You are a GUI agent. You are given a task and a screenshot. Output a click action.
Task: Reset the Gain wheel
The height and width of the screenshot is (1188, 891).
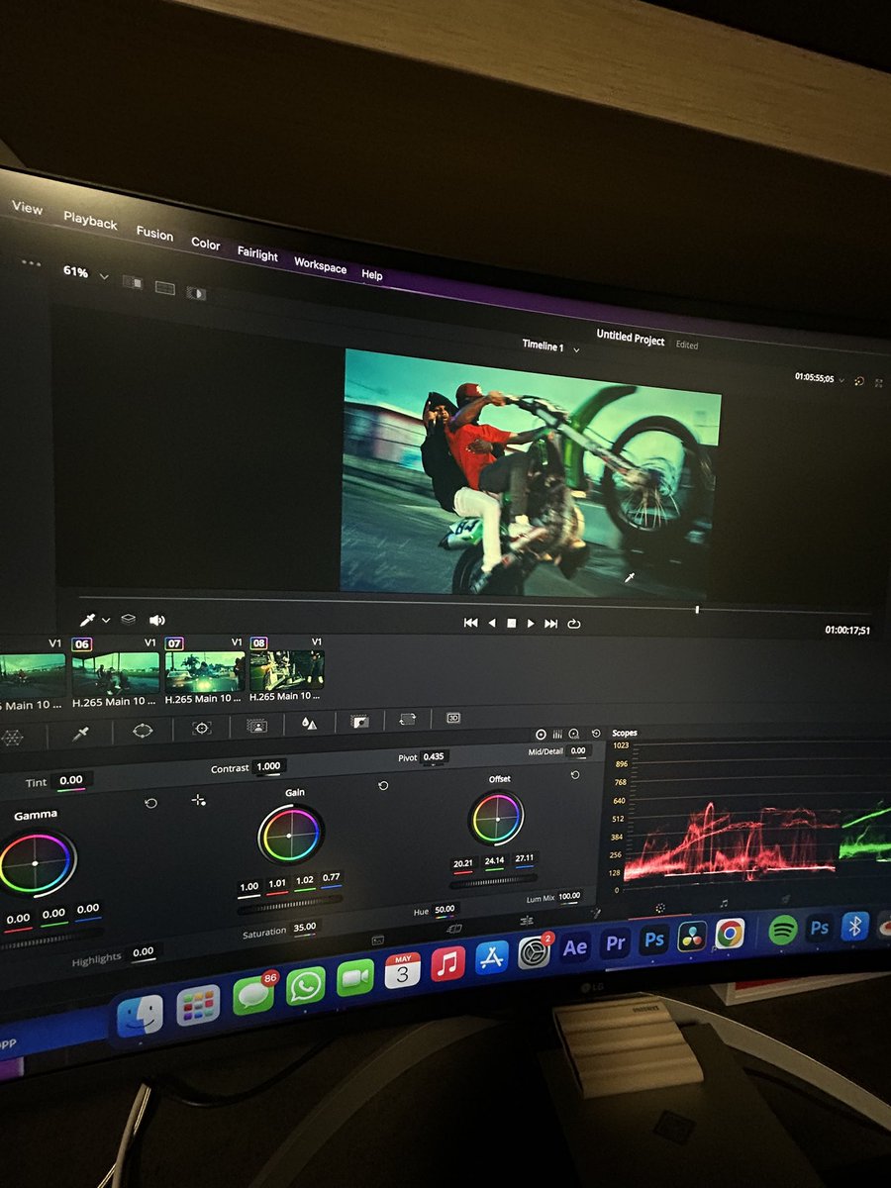click(383, 786)
